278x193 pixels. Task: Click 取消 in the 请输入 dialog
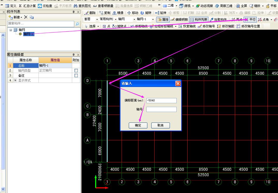[160, 125]
